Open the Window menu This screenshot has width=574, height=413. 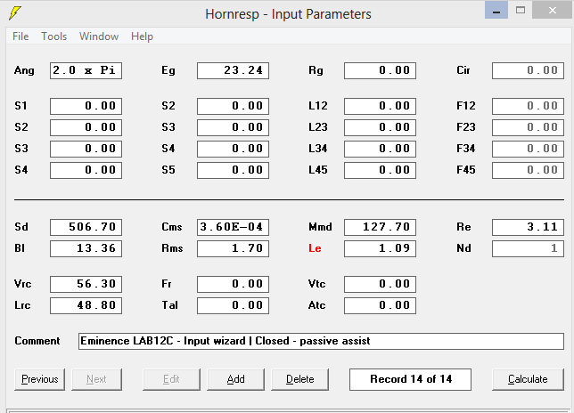99,36
